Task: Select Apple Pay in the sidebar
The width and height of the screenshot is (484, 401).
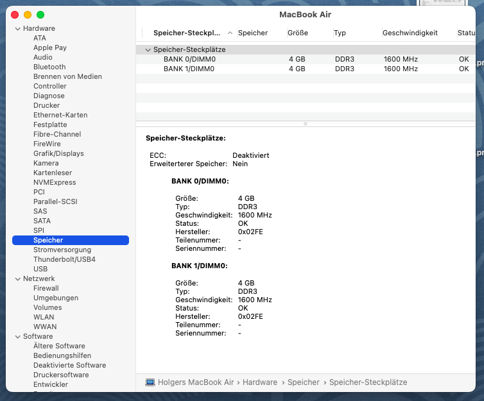Action: click(x=50, y=47)
